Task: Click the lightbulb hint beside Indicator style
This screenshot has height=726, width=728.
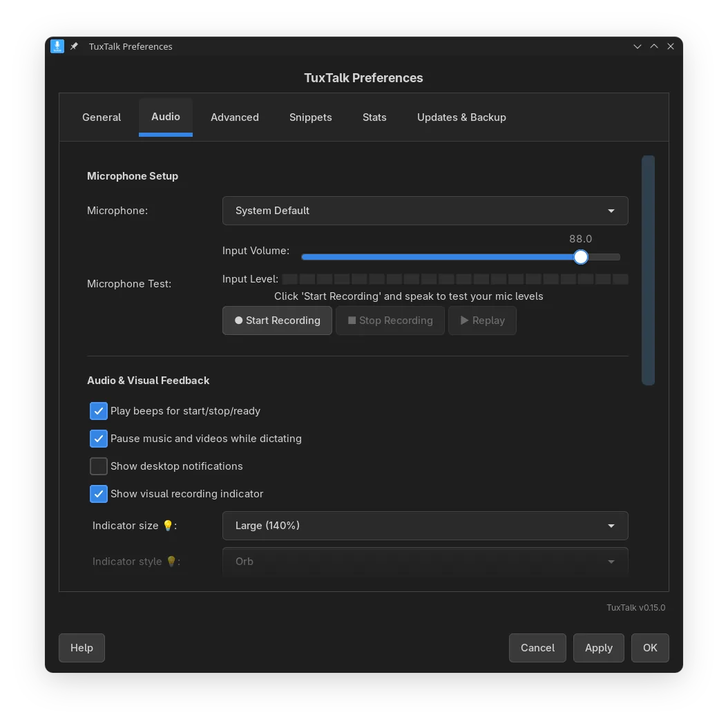Action: (171, 561)
